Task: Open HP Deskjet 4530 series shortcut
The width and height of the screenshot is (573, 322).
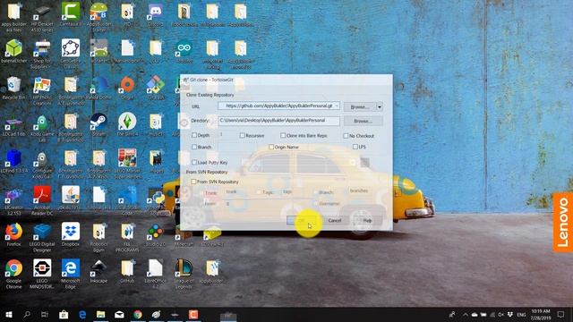Action: click(42, 18)
